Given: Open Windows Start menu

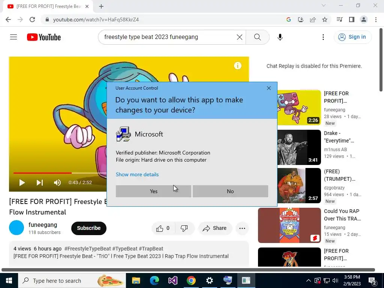Looking at the screenshot, I should [x=9, y=280].
